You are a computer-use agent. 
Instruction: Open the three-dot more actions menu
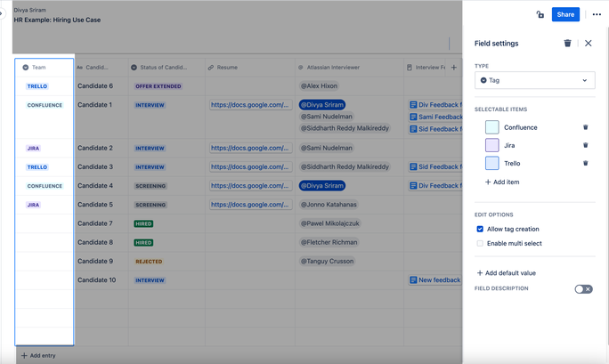(597, 14)
